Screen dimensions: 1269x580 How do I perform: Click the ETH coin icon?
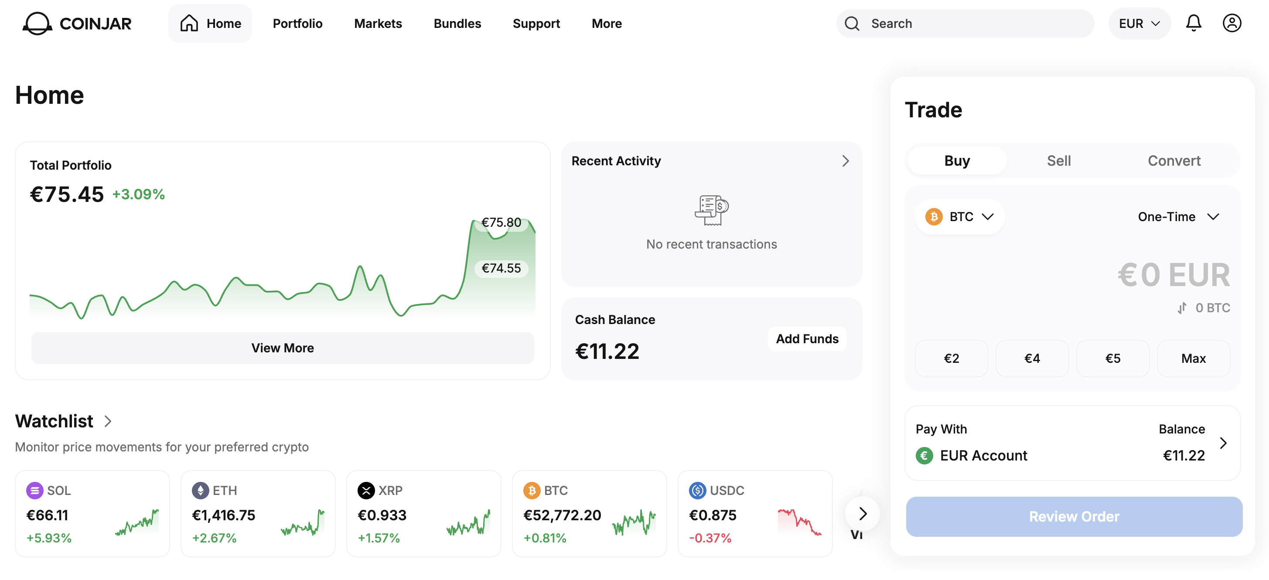[200, 490]
